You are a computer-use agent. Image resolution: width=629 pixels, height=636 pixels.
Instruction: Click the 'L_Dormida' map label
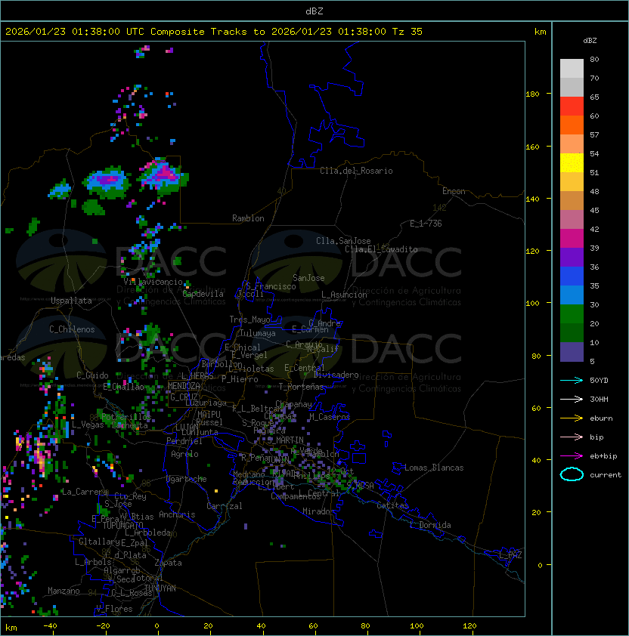tap(430, 525)
